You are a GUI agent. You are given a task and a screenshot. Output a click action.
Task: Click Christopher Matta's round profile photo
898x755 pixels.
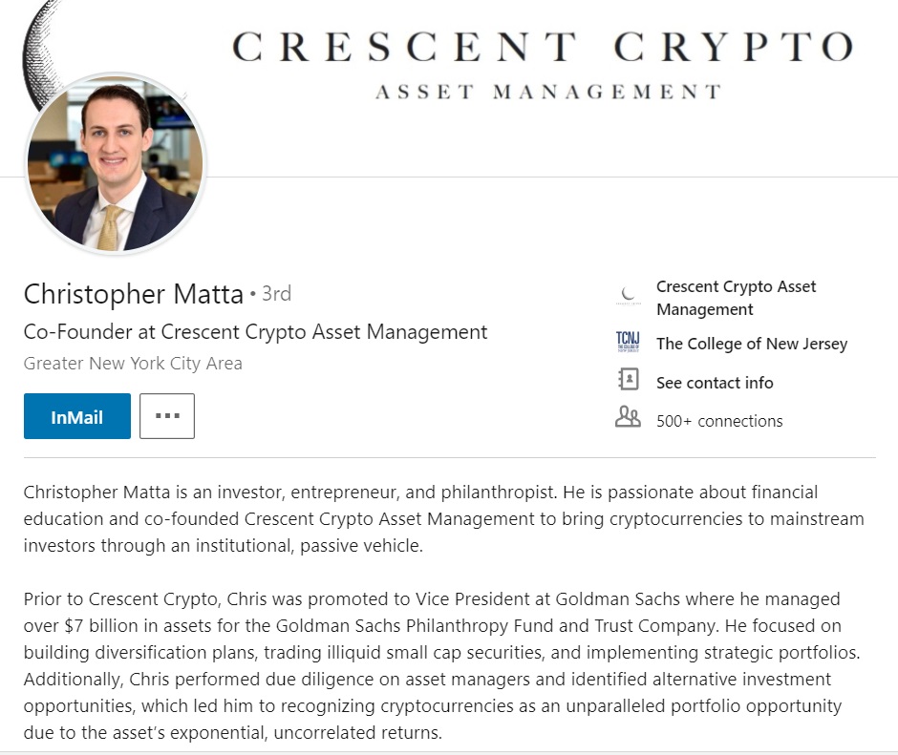(x=116, y=163)
